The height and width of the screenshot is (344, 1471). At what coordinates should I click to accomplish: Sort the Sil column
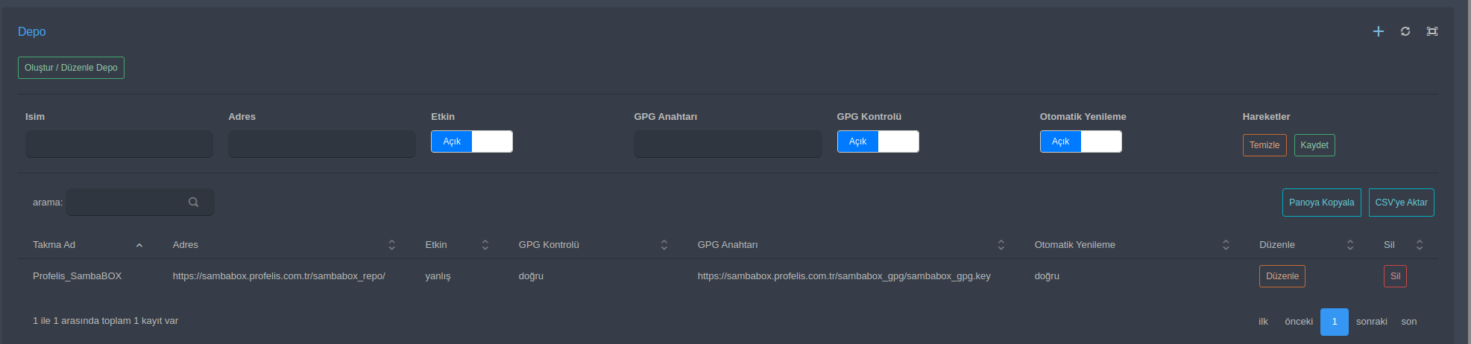(1420, 245)
